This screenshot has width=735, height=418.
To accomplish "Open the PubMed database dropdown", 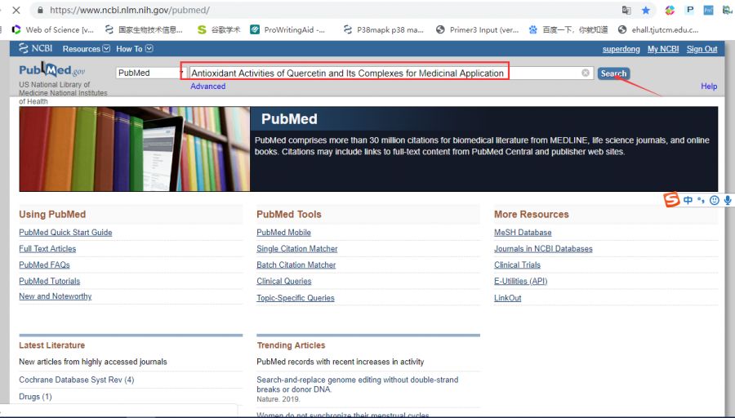I will pos(151,73).
